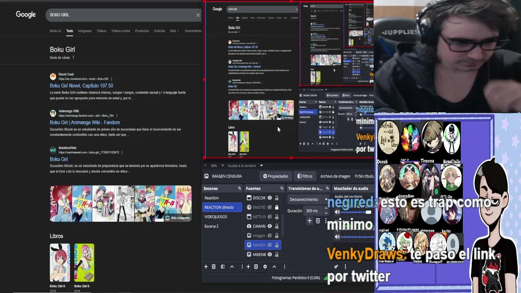Image resolution: width=521 pixels, height=293 pixels.
Task: Add a new scene with the Escenas plus icon
Action: [206, 267]
